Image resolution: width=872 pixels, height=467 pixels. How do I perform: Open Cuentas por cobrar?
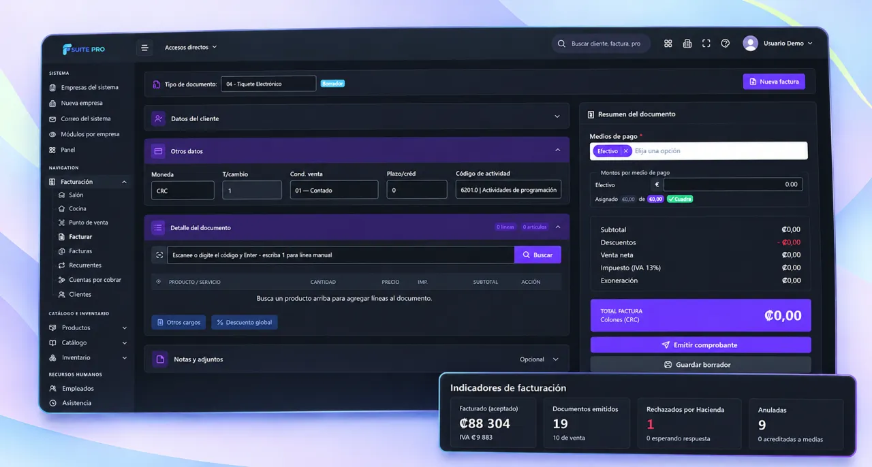coord(90,280)
